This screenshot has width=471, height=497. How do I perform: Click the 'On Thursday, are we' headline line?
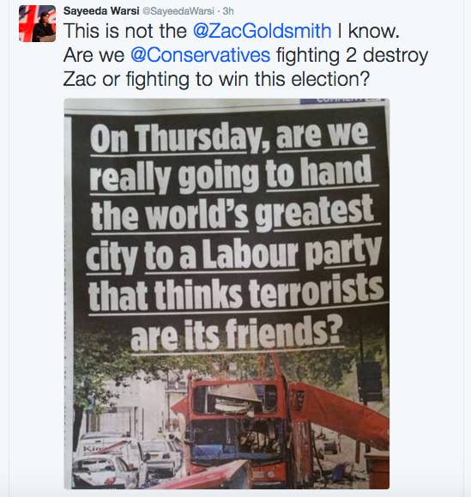(230, 137)
